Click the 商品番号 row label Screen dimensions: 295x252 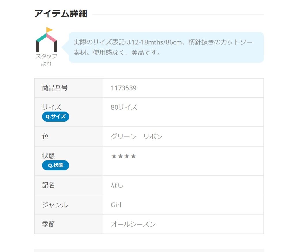pyautogui.click(x=55, y=88)
